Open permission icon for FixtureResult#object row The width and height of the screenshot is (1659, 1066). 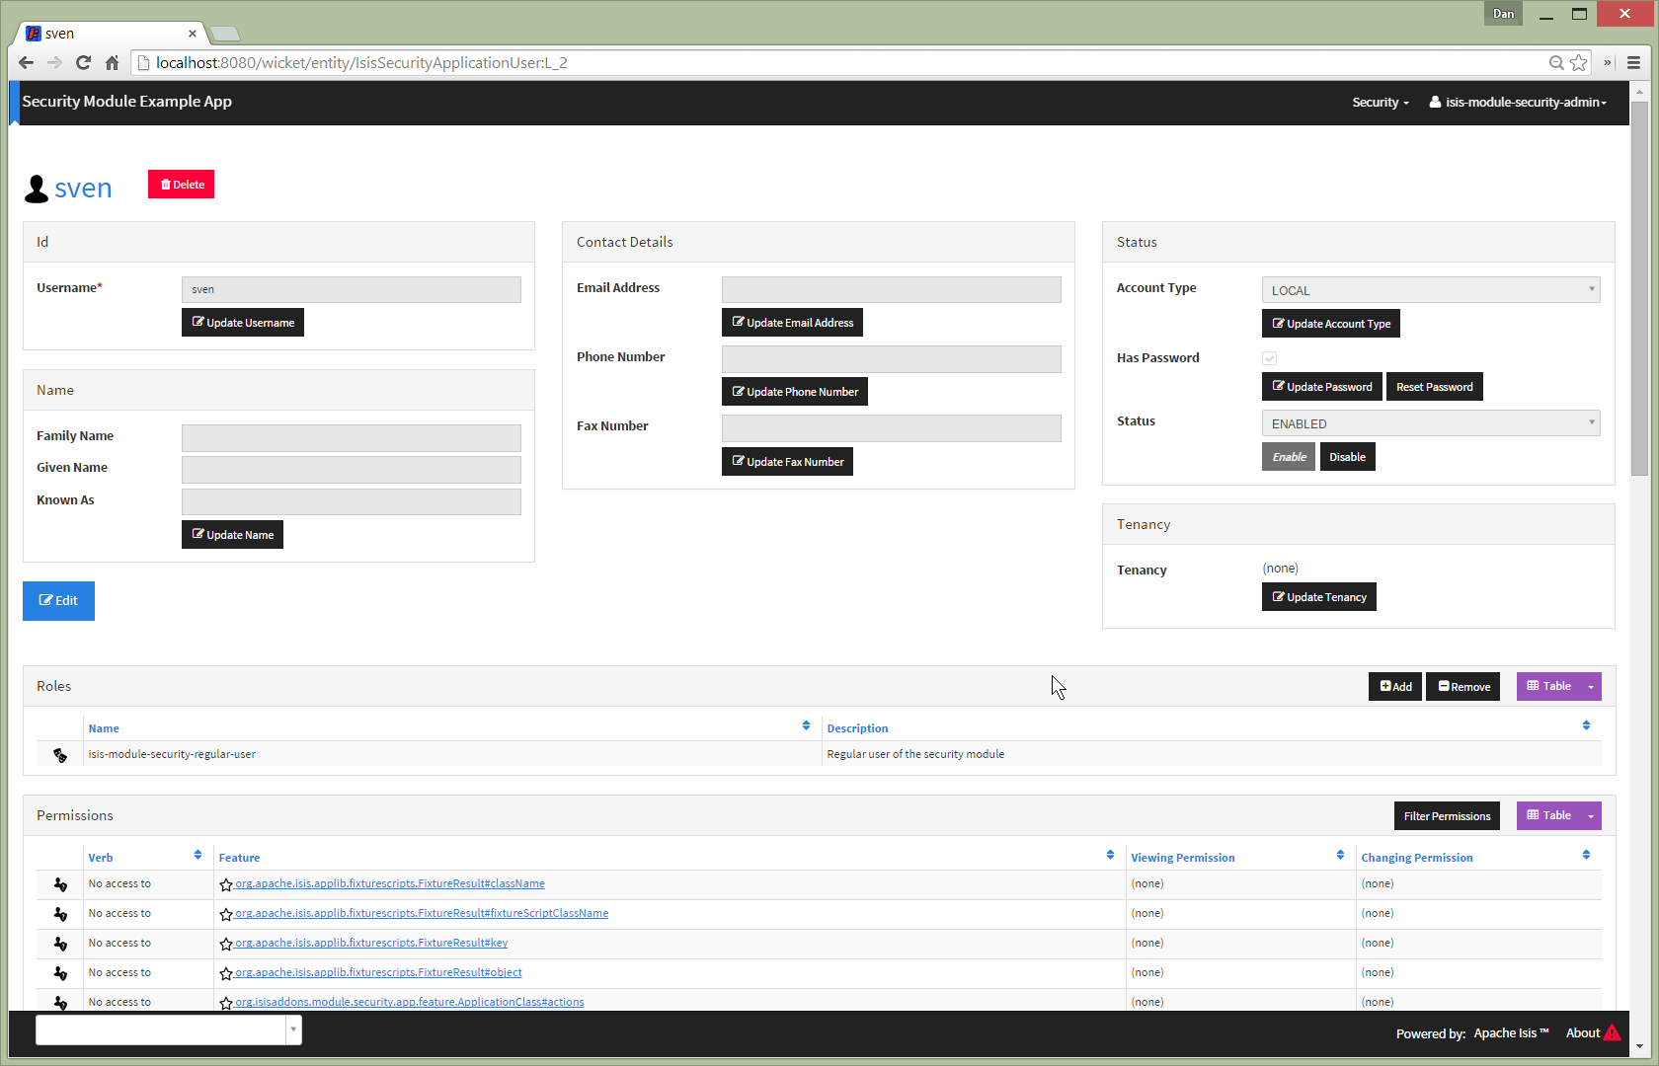60,973
